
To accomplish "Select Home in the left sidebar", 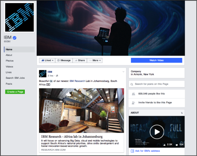I will [19, 49].
